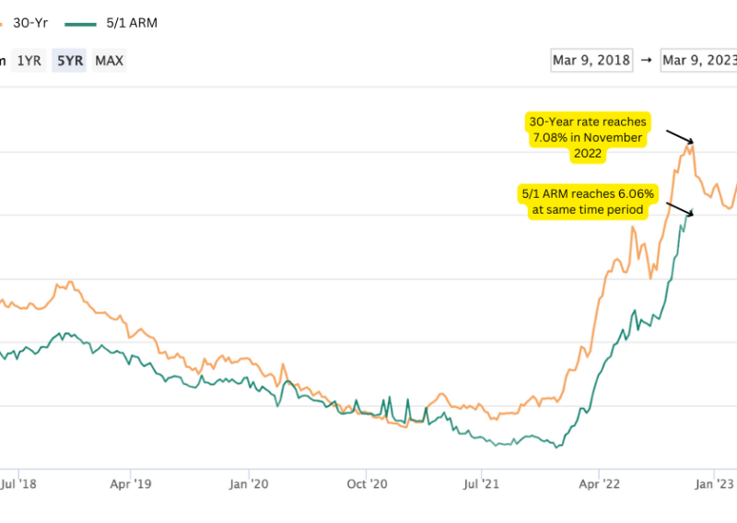Select the 5YR time range

[x=69, y=61]
